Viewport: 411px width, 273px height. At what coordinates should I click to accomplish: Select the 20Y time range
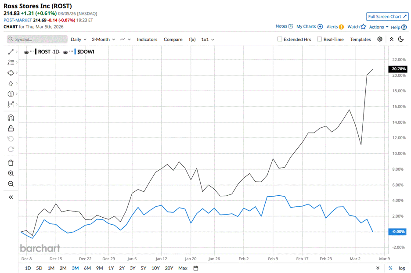tap(169, 268)
